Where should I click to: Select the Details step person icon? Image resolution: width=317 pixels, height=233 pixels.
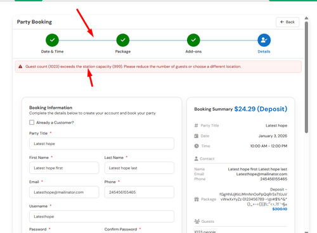point(264,40)
